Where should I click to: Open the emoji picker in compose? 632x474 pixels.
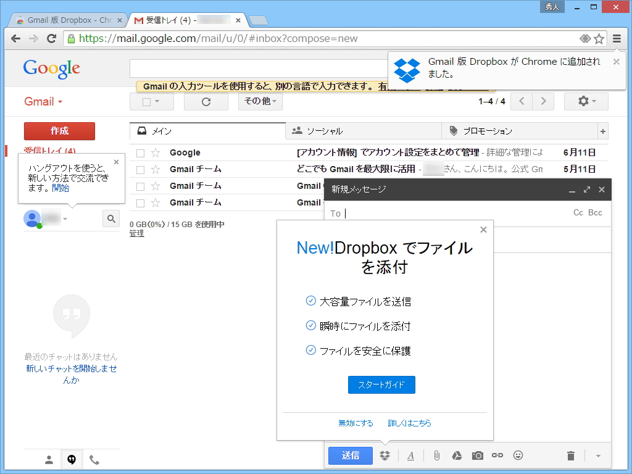518,455
